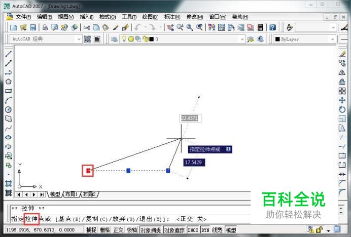Open a drawing with the Open icon
The height and width of the screenshot is (237, 351).
(23, 27)
